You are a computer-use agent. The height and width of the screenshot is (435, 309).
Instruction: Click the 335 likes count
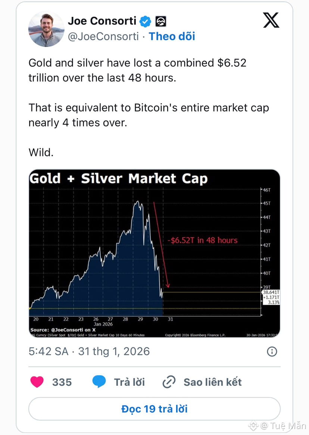(62, 382)
